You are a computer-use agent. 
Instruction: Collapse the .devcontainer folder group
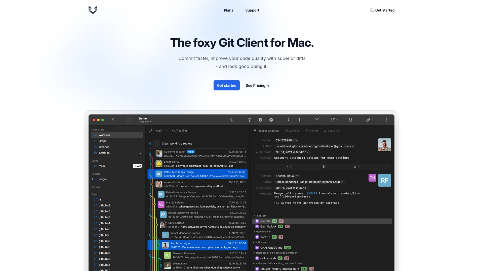pos(254,232)
